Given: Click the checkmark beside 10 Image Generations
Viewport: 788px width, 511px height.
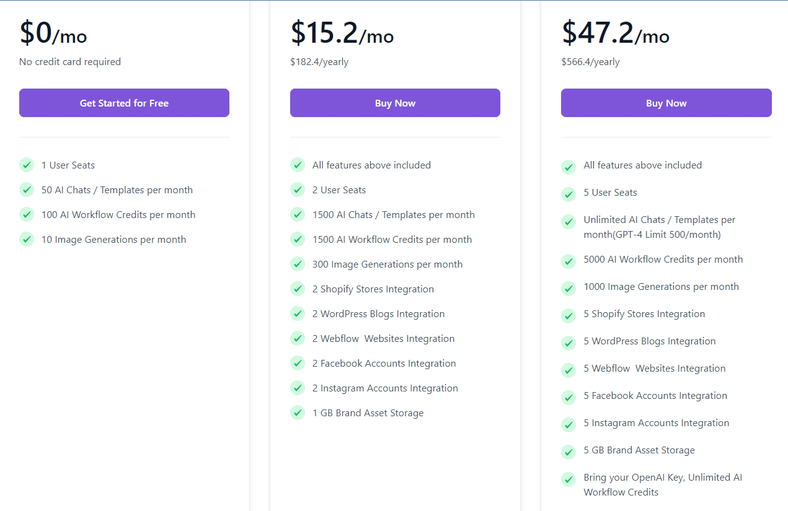Looking at the screenshot, I should click(26, 239).
